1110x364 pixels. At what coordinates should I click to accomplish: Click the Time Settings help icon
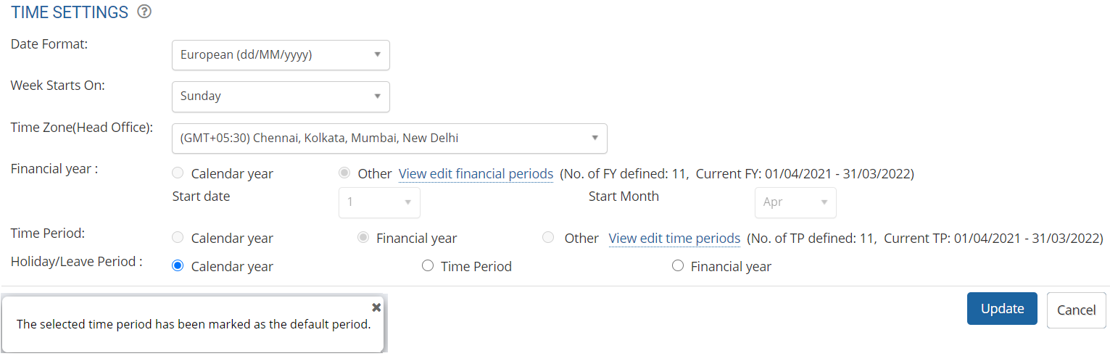[144, 12]
